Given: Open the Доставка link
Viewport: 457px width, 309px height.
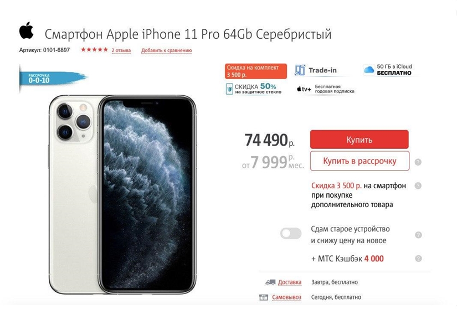Looking at the screenshot, I should tap(290, 282).
